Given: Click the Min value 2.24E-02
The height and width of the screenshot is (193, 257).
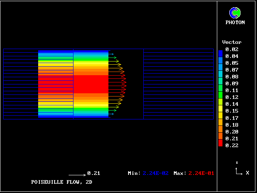Looking at the screenshot, I should 156,173.
